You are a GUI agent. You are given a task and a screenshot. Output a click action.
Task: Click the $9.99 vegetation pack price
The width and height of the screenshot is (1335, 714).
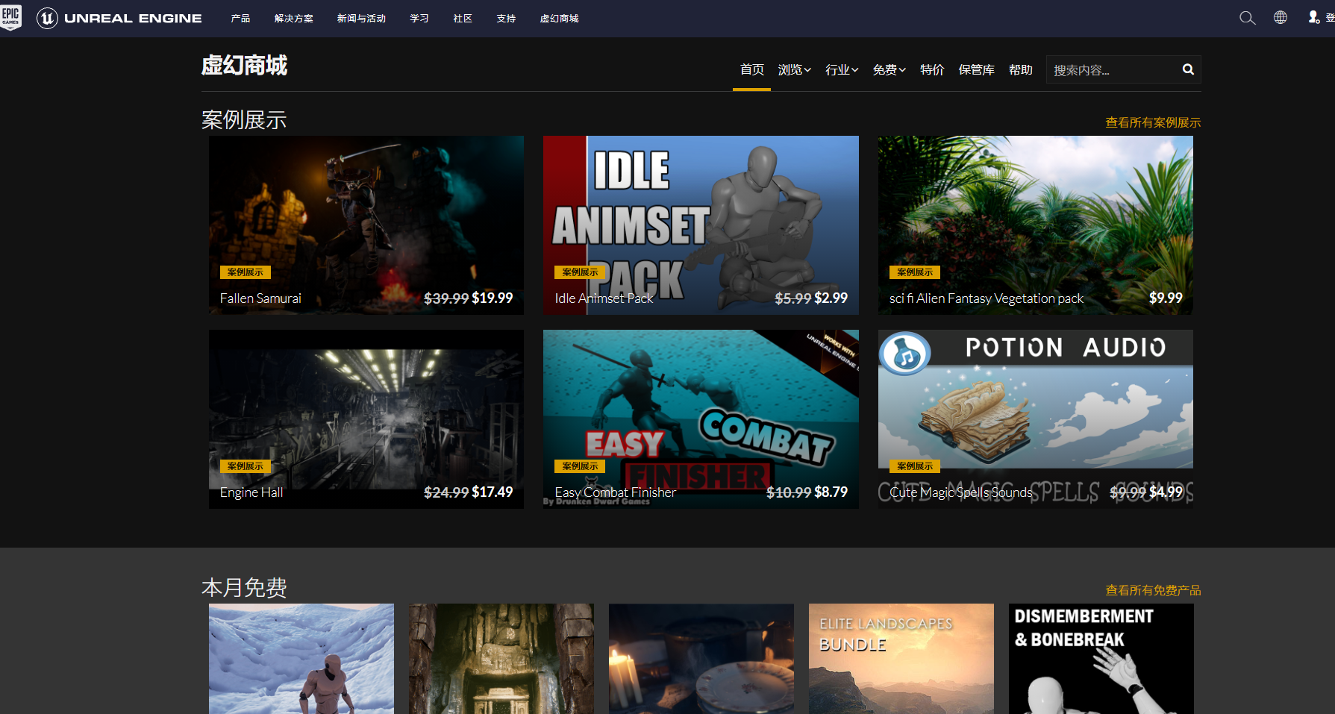click(x=1166, y=298)
